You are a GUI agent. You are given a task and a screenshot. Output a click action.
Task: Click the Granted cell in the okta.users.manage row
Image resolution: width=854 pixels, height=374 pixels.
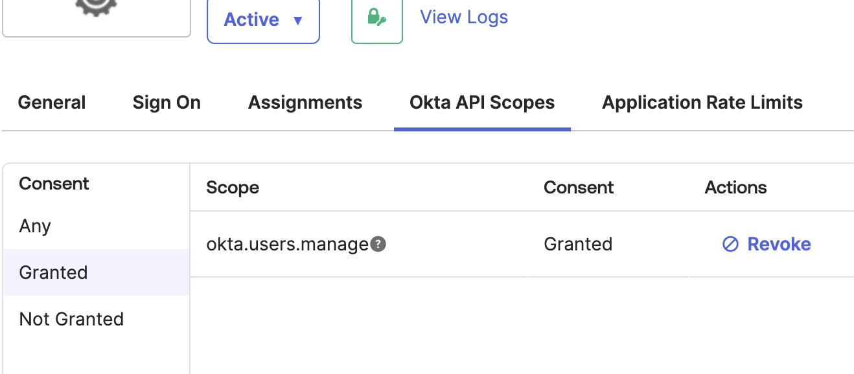pyautogui.click(x=578, y=244)
